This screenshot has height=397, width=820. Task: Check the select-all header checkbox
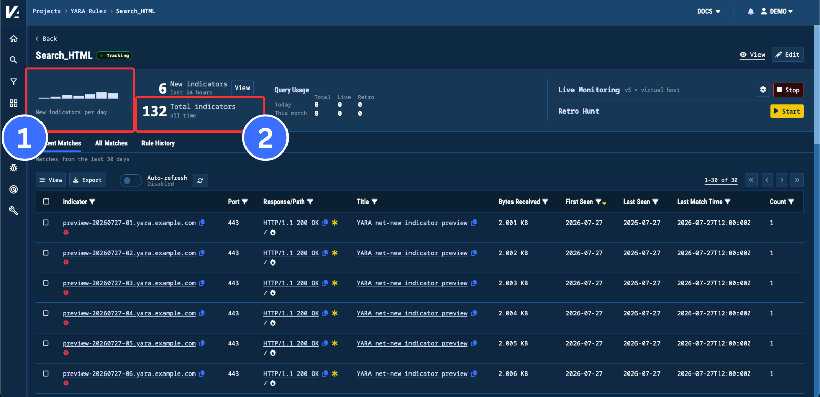(x=46, y=202)
